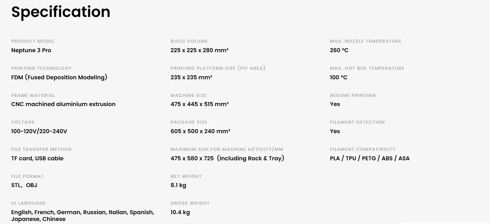Click the Yes value under Filament Detection
490x224 pixels.
click(x=335, y=131)
